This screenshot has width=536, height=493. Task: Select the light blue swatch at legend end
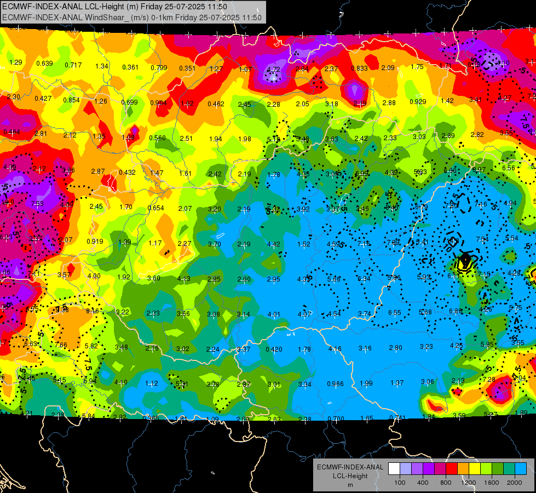tap(520, 468)
